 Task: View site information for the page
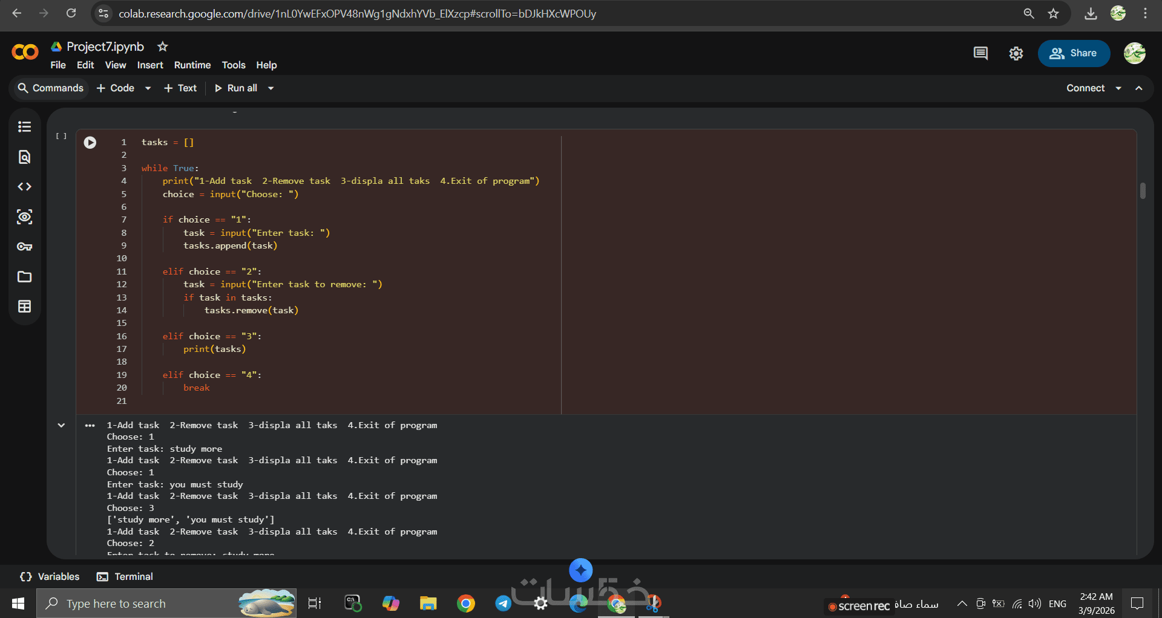103,13
